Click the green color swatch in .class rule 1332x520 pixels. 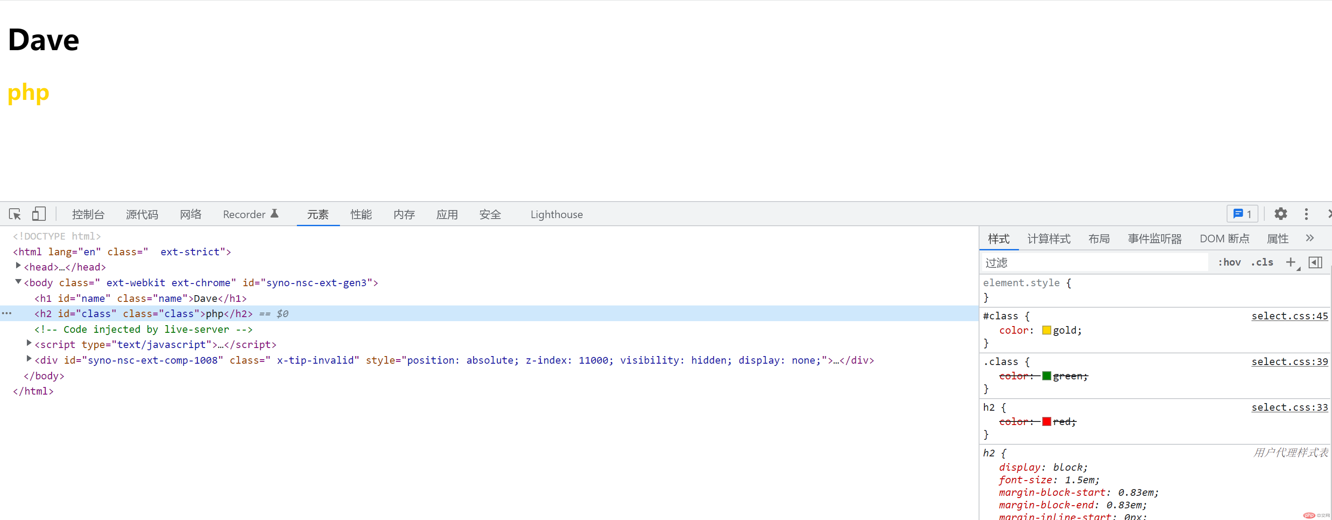click(x=1047, y=375)
